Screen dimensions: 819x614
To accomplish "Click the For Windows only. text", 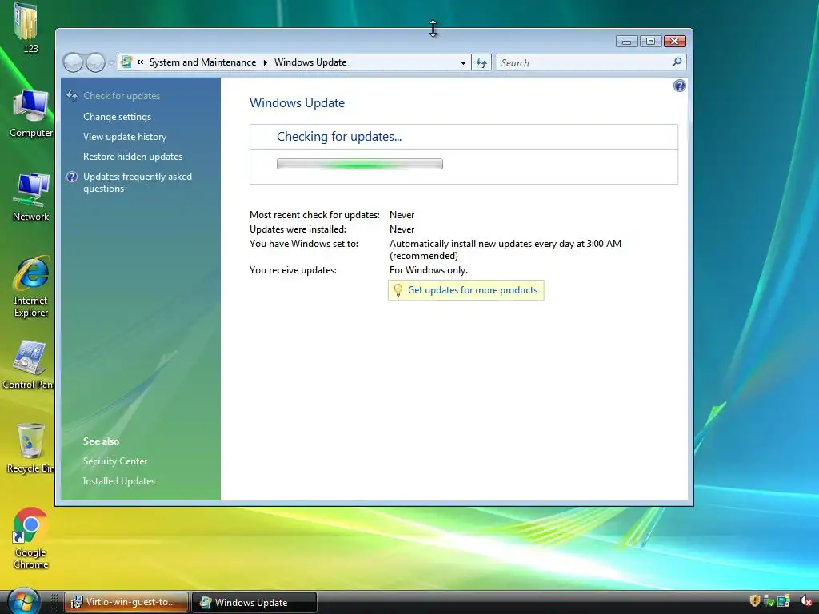I will click(x=429, y=270).
